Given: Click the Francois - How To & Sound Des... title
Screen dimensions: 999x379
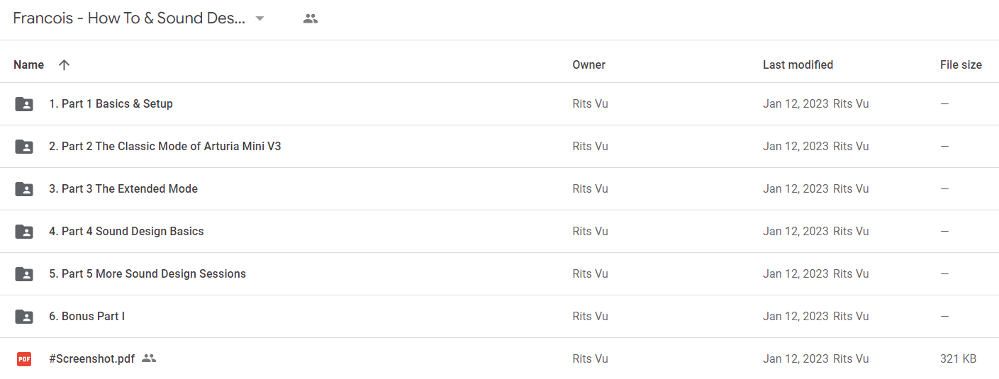Looking at the screenshot, I should (129, 19).
